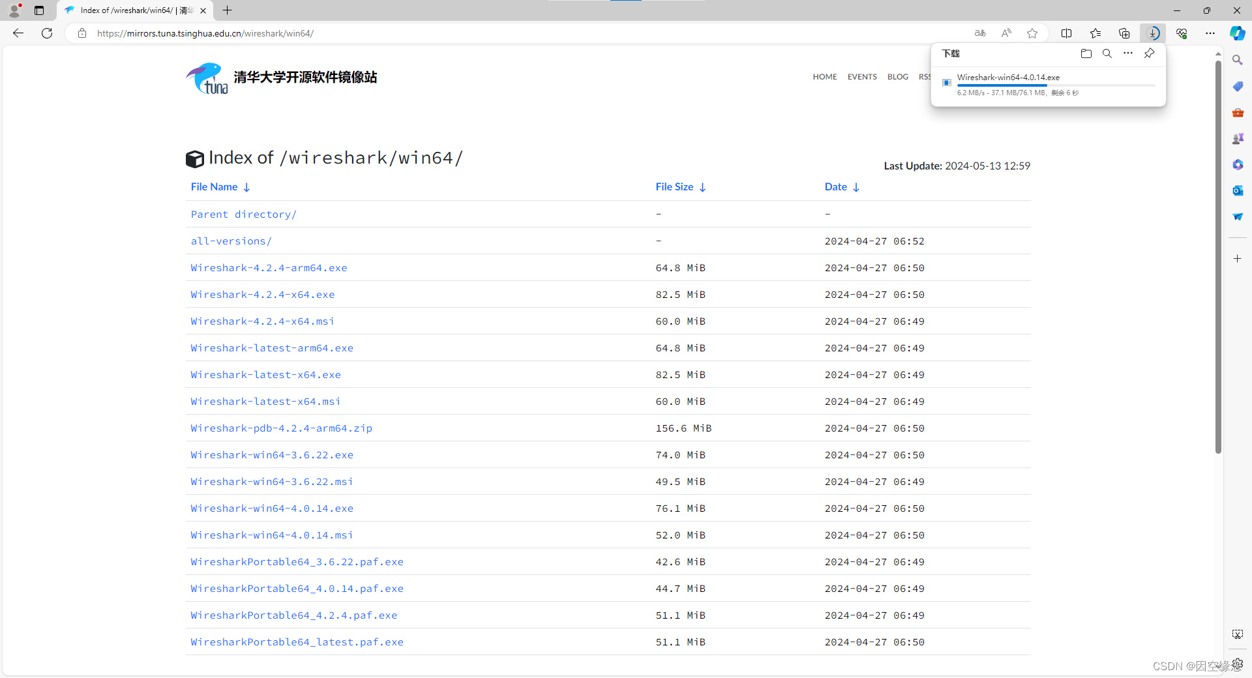Screen dimensions: 1252x678
Task: Download Wireshark-latest-x64.exe
Action: [x=266, y=375]
